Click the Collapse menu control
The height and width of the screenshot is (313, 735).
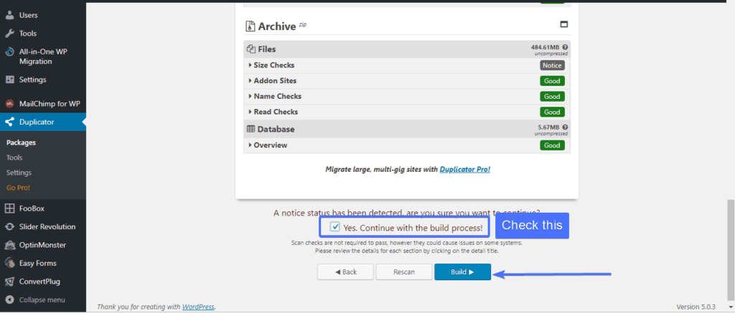point(42,299)
